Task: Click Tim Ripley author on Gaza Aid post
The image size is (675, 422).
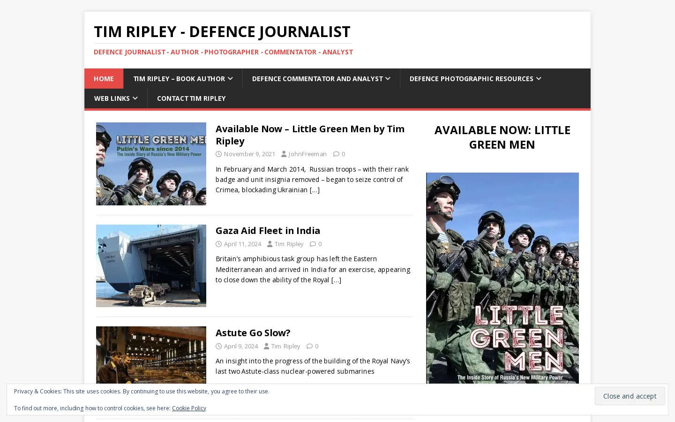Action: pyautogui.click(x=289, y=244)
